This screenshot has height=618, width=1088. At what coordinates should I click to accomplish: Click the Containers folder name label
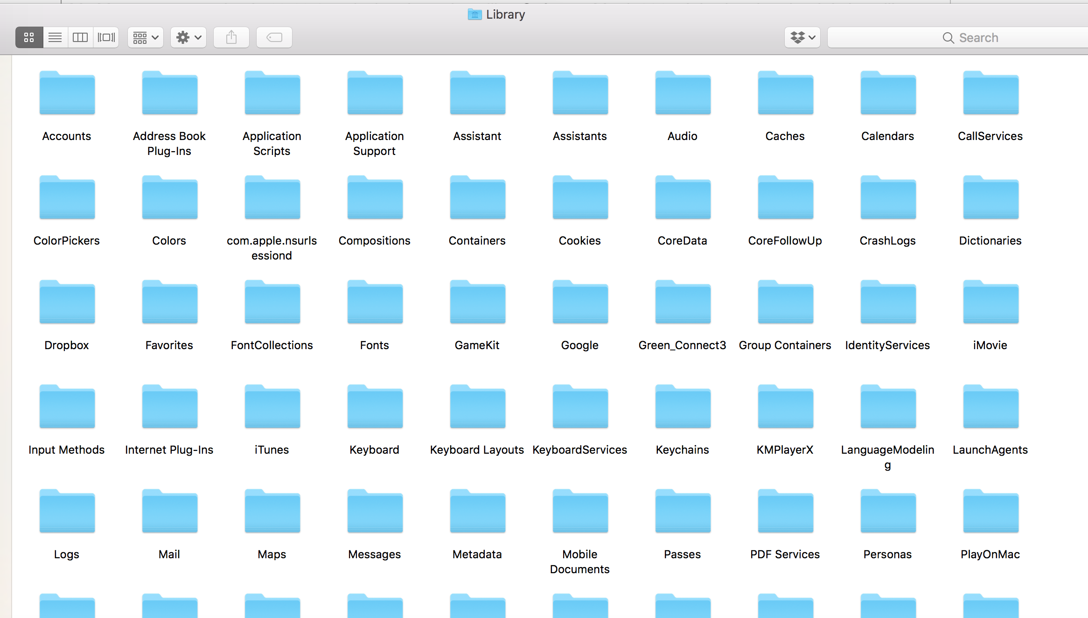coord(477,241)
